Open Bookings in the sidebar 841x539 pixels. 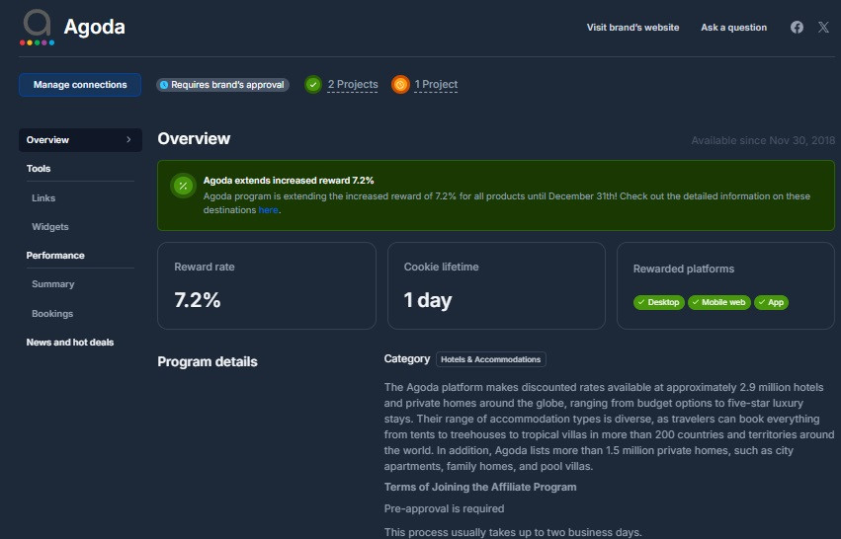[52, 314]
